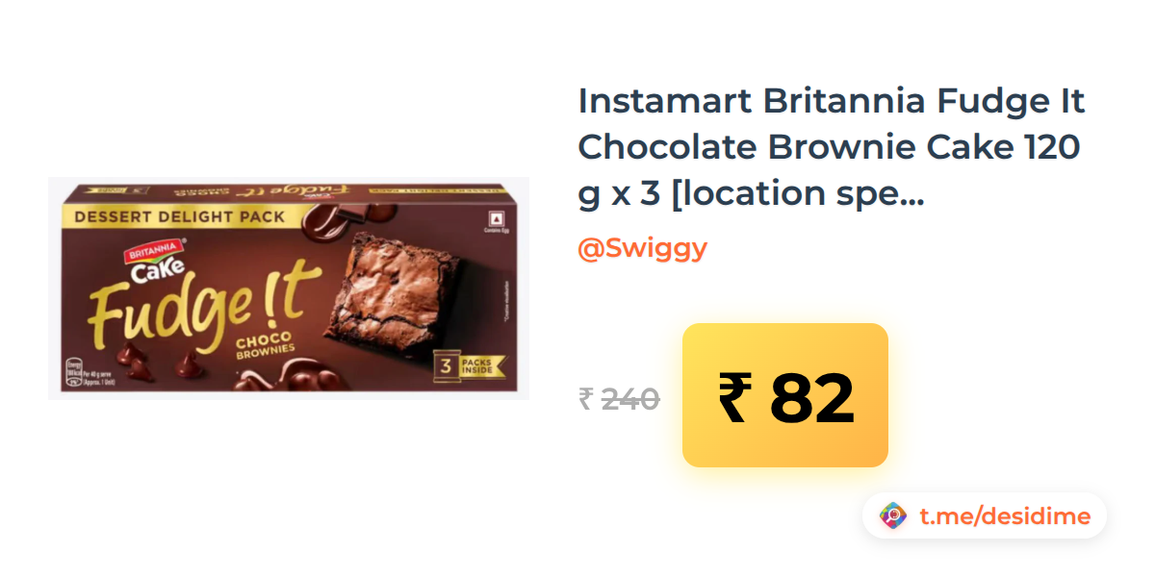Open the t.me/desidime Telegram link
1155x577 pixels.
point(1005,516)
